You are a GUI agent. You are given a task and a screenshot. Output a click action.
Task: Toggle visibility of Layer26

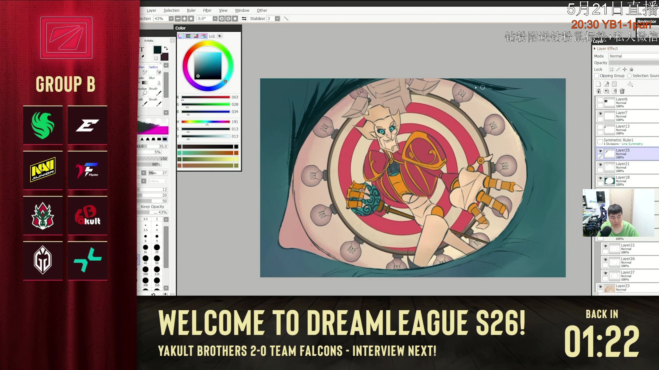605,260
